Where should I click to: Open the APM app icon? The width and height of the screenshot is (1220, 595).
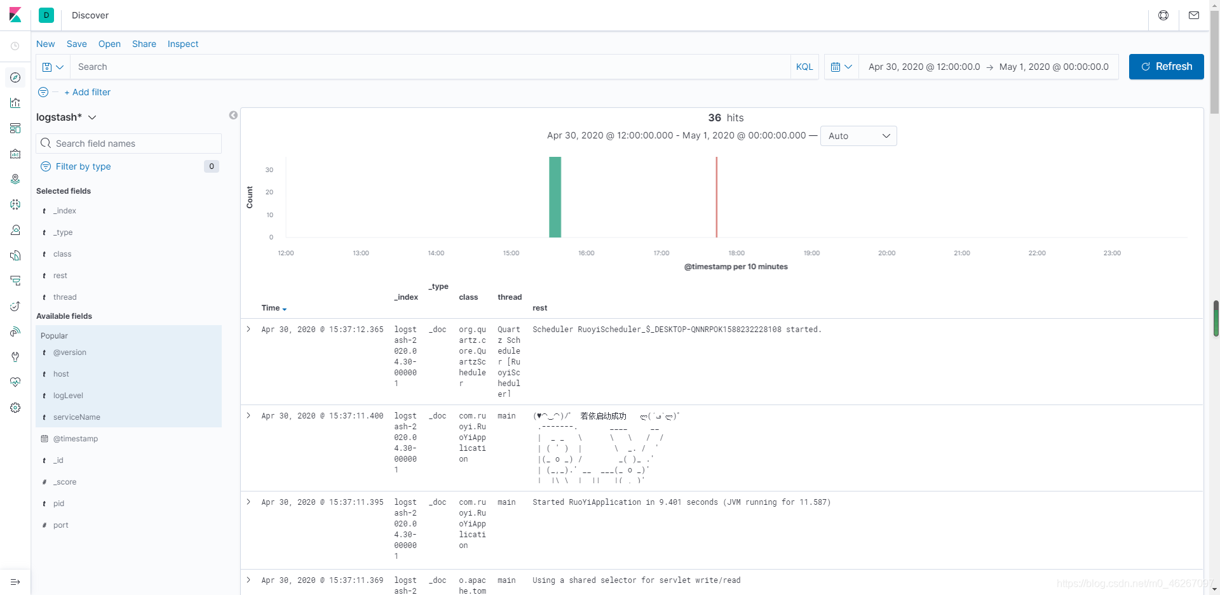click(x=15, y=281)
